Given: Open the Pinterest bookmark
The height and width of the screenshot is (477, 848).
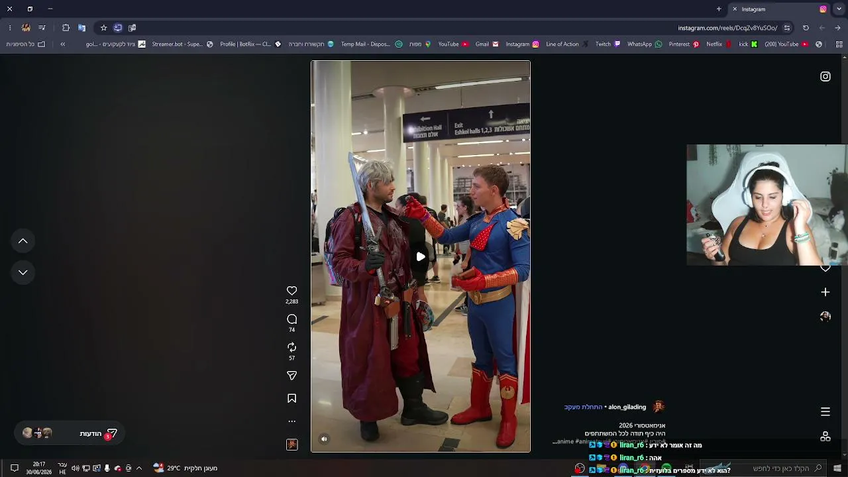Looking at the screenshot, I should point(684,44).
